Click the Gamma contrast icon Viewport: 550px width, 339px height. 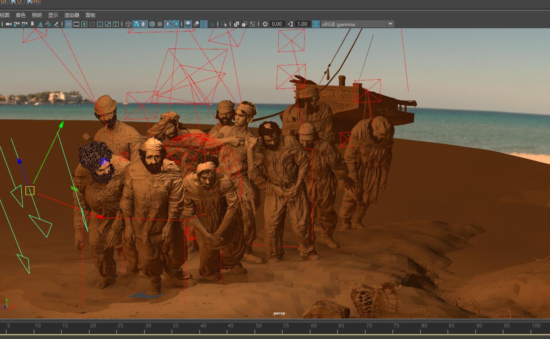coord(291,24)
